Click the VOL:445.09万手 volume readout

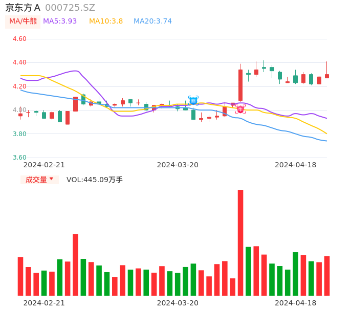point(95,180)
